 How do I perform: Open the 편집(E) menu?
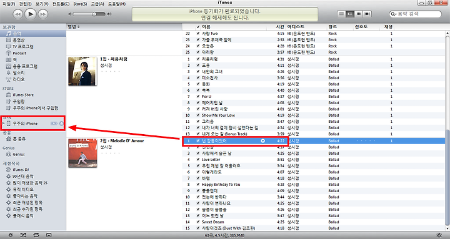[25, 4]
